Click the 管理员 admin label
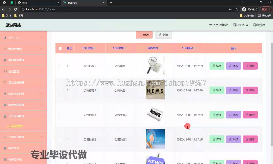The width and height of the screenshot is (273, 164). coord(219,25)
